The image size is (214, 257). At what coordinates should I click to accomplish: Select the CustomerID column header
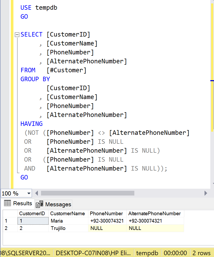[32, 213]
